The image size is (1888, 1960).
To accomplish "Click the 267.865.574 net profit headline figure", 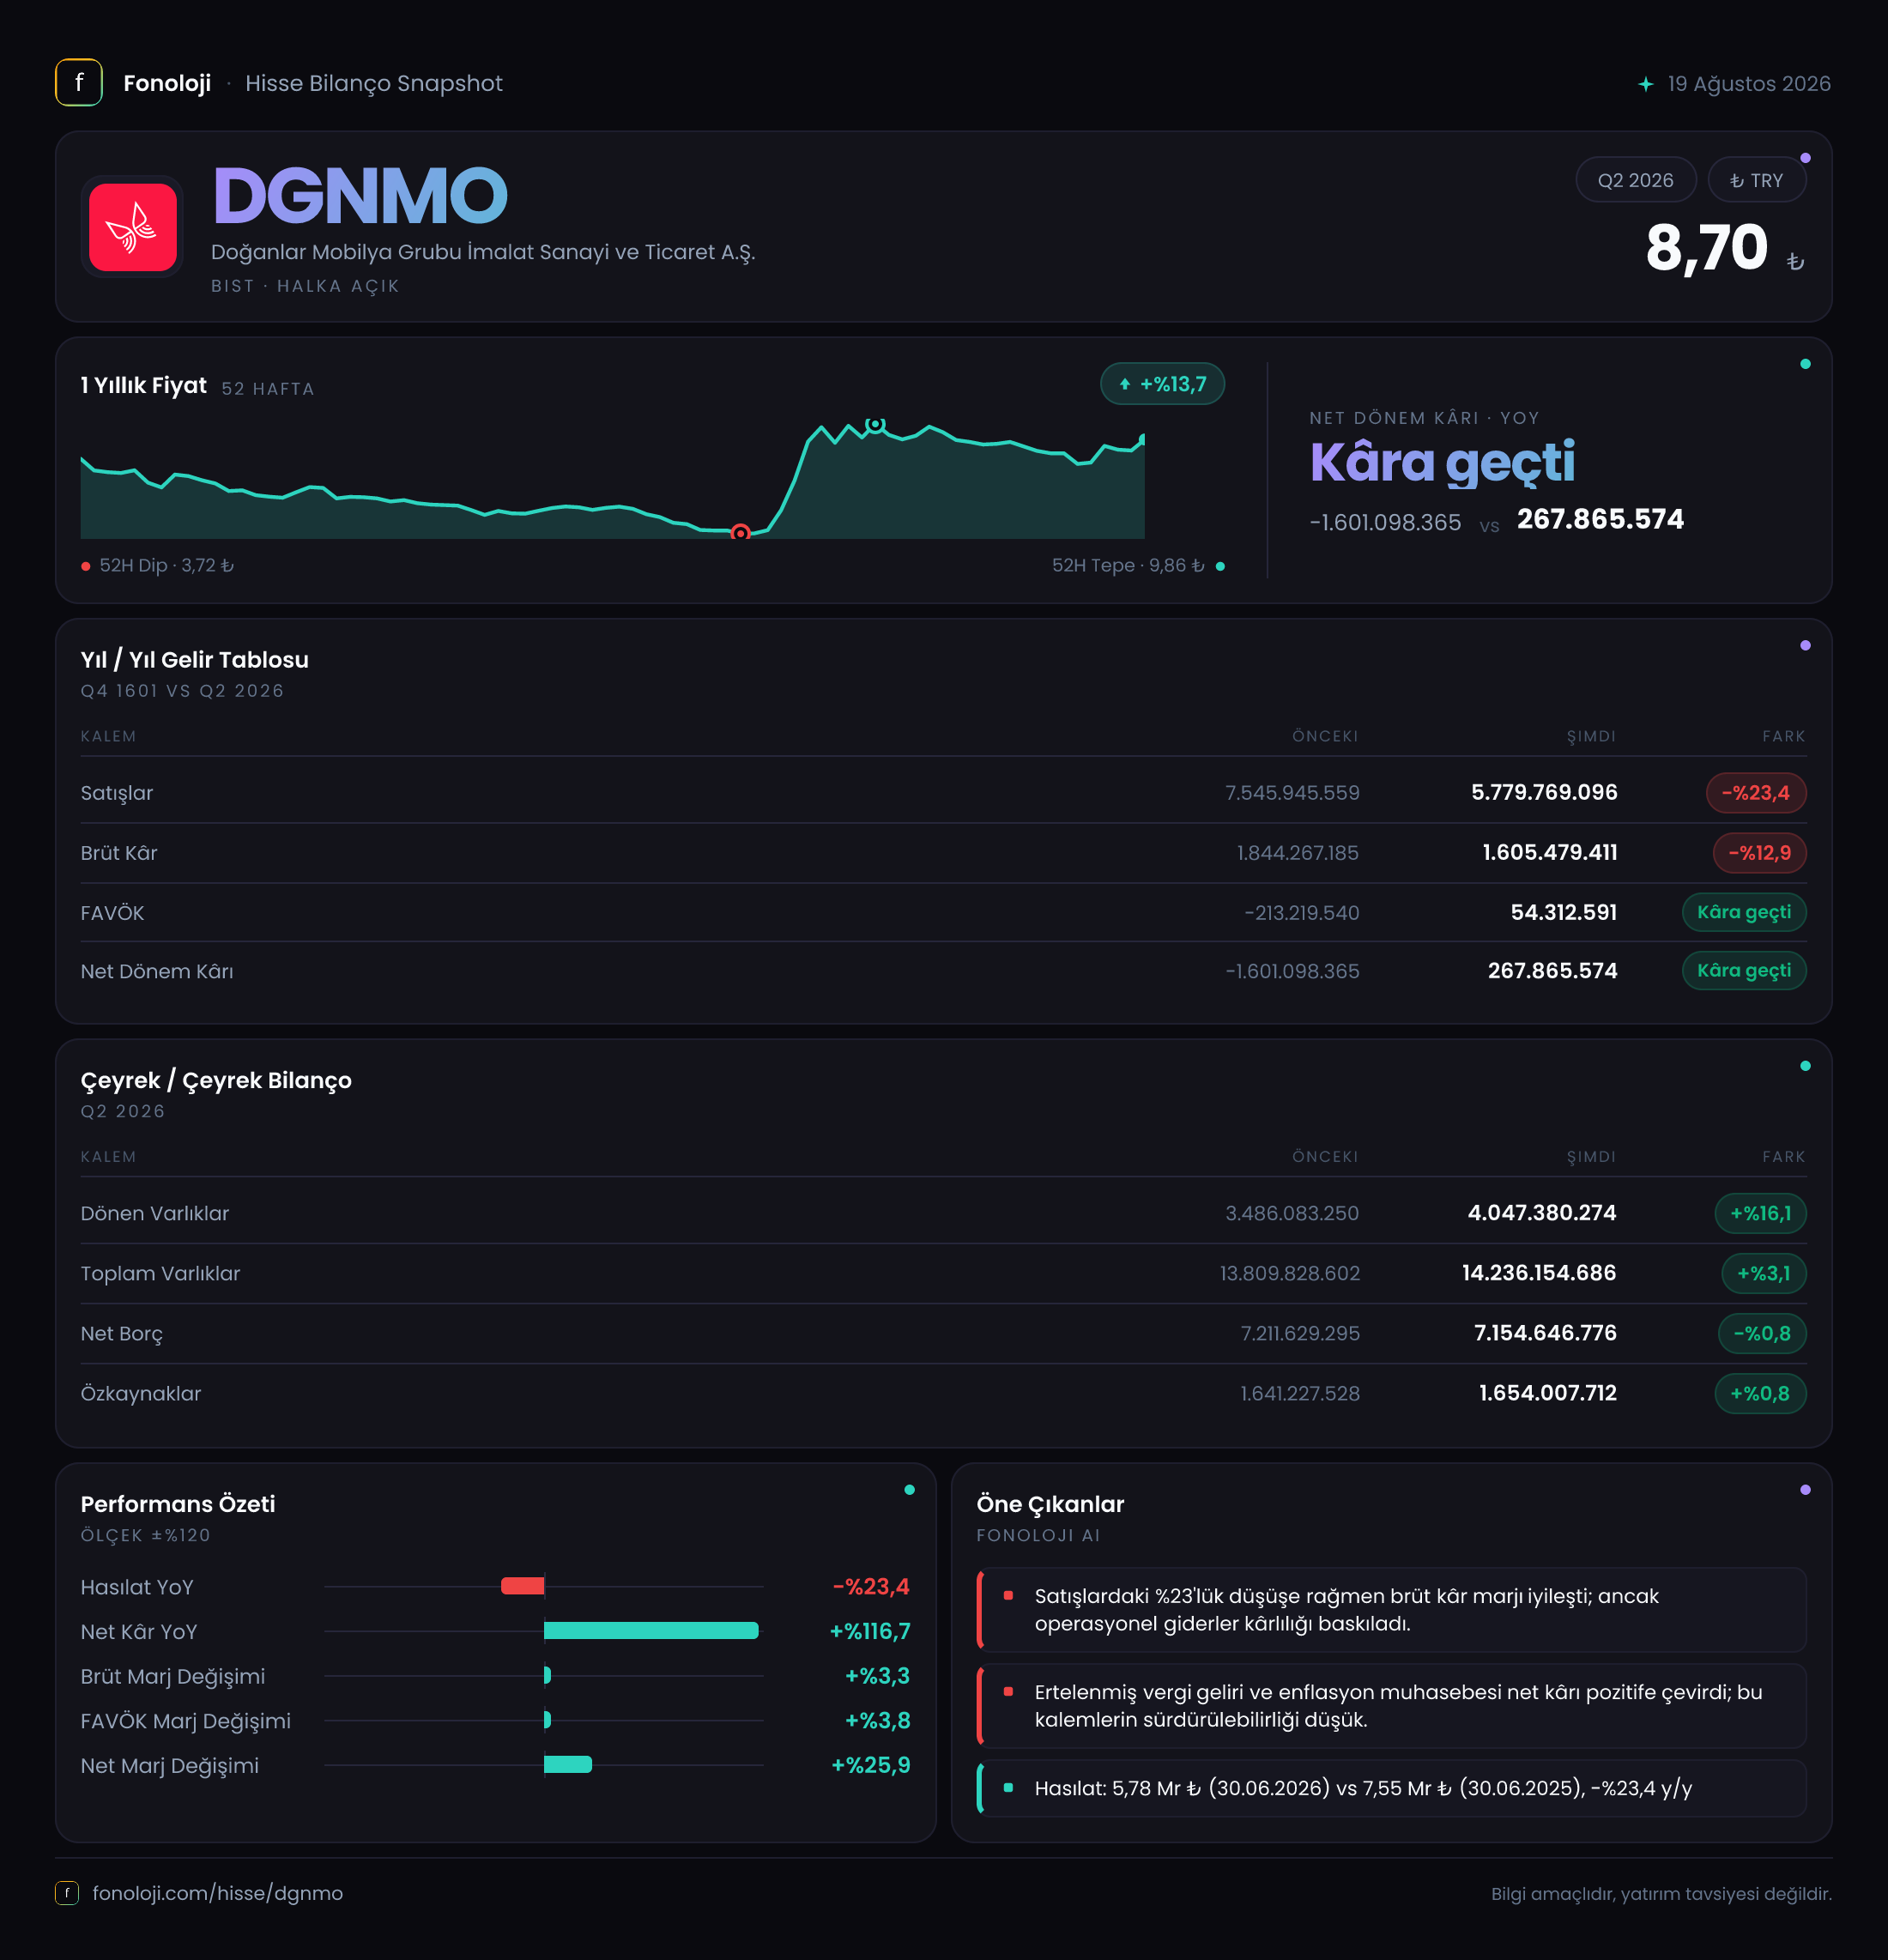I will coord(1600,519).
